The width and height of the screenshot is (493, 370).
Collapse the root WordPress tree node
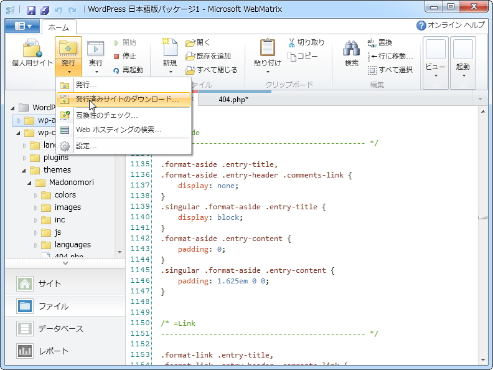pos(12,108)
